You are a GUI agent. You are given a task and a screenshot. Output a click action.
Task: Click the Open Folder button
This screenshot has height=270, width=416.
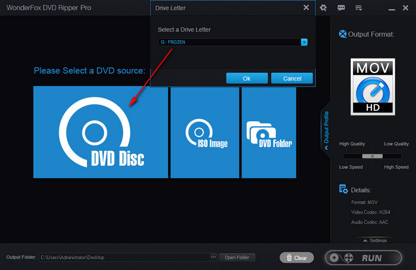[237, 258]
